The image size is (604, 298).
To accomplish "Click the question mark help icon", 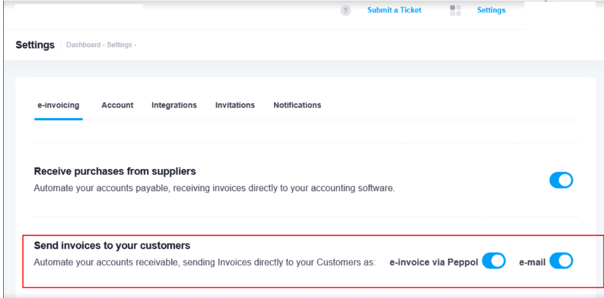I will 345,11.
